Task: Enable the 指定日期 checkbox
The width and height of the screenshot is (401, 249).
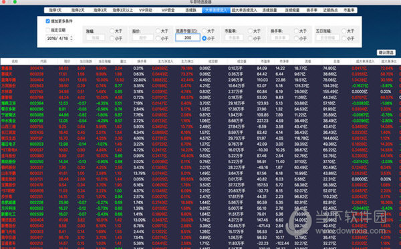Action: (x=48, y=30)
